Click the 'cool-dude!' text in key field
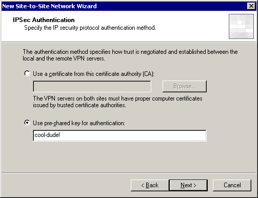The image size is (258, 198). 47,135
